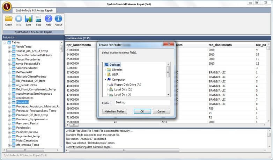The height and width of the screenshot is (160, 273).
Task: Click the SysInfoTools logo in the title bar
Action: (x=7, y=6)
